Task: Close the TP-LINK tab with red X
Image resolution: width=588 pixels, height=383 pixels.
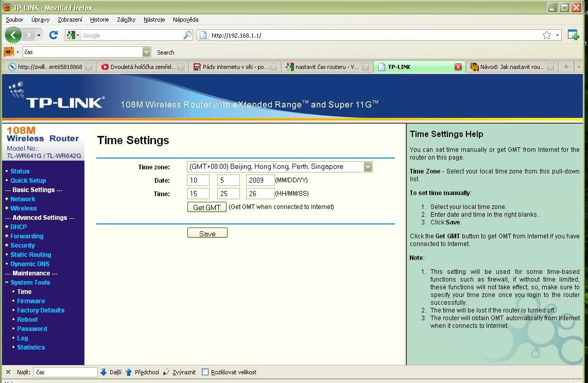Action: coord(458,67)
